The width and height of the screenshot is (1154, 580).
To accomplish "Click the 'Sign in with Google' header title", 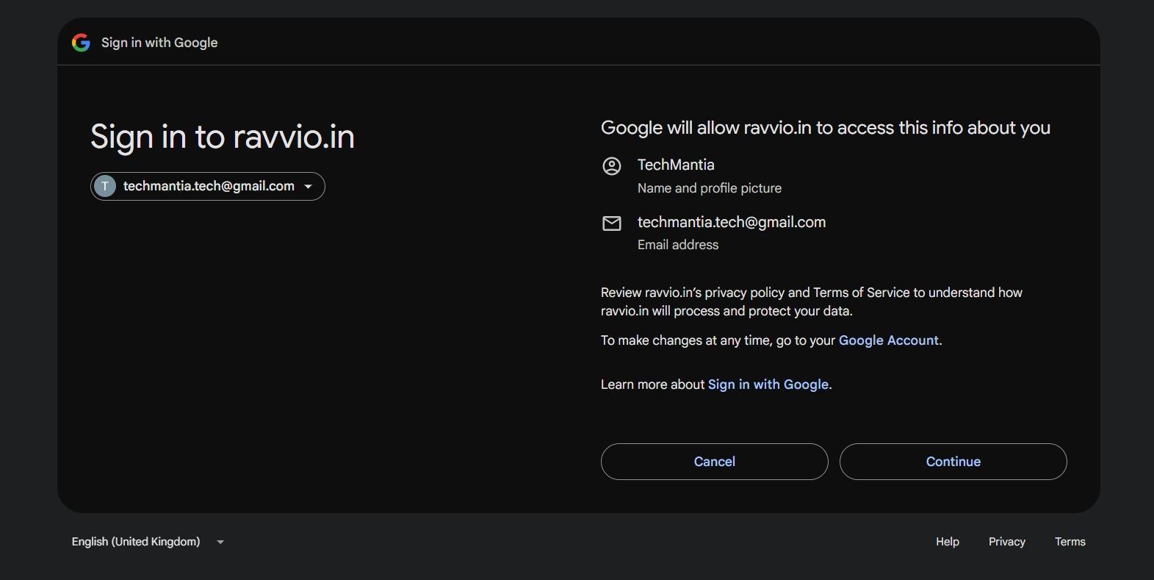I will point(159,43).
